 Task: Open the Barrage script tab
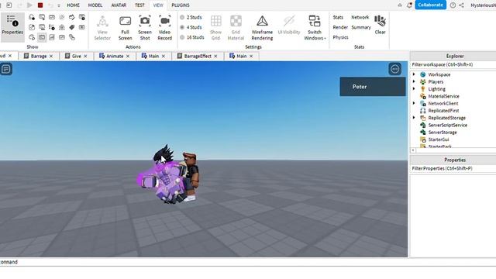coord(39,56)
